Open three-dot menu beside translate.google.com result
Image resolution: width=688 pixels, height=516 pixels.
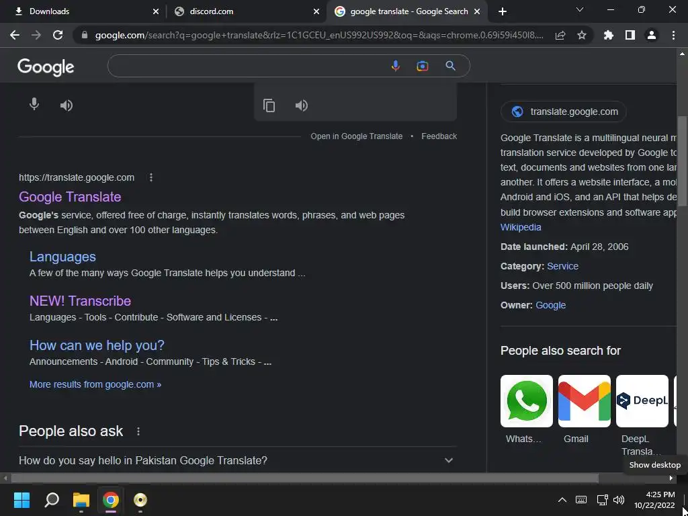pyautogui.click(x=151, y=177)
